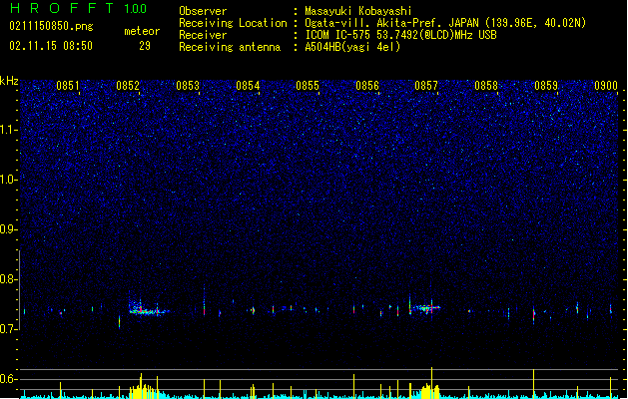Click the 0858 time marker
Screen dimensions: 628x399
[486, 86]
